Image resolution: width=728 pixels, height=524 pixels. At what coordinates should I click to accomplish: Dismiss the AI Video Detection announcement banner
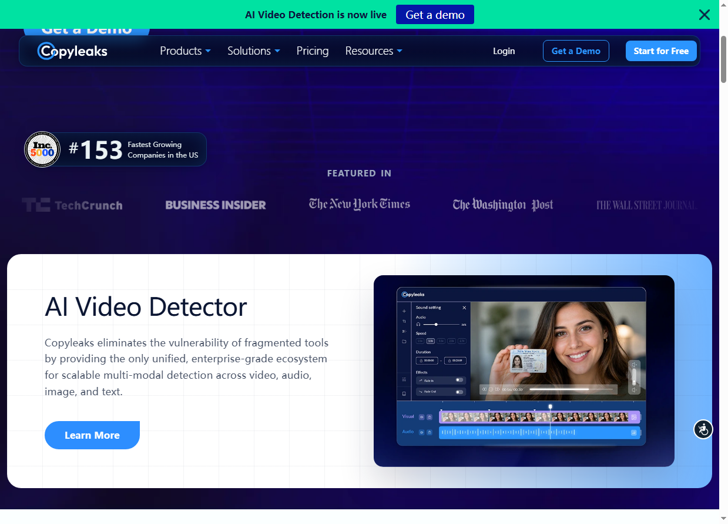point(704,15)
